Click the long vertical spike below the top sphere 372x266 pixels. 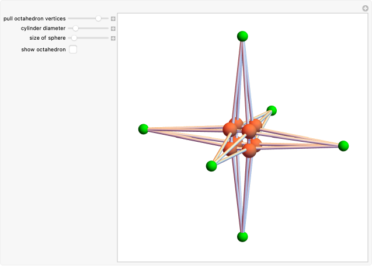coord(243,76)
